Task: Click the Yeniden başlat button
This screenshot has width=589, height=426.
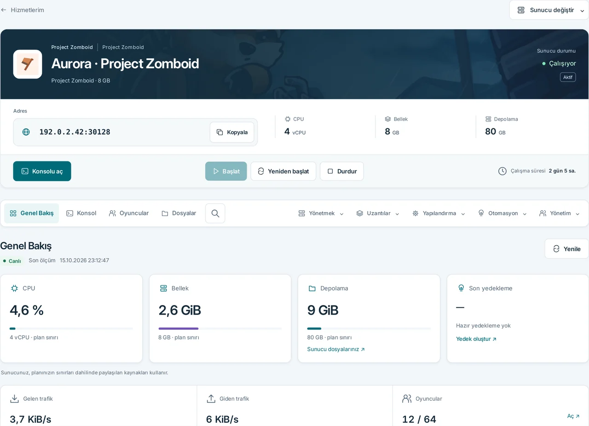Action: point(283,171)
